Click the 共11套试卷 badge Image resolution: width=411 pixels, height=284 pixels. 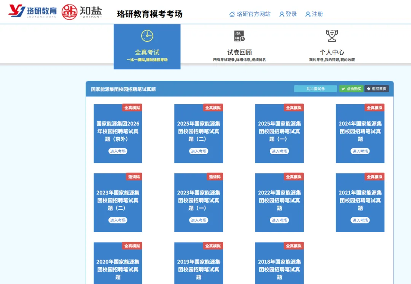(x=315, y=89)
